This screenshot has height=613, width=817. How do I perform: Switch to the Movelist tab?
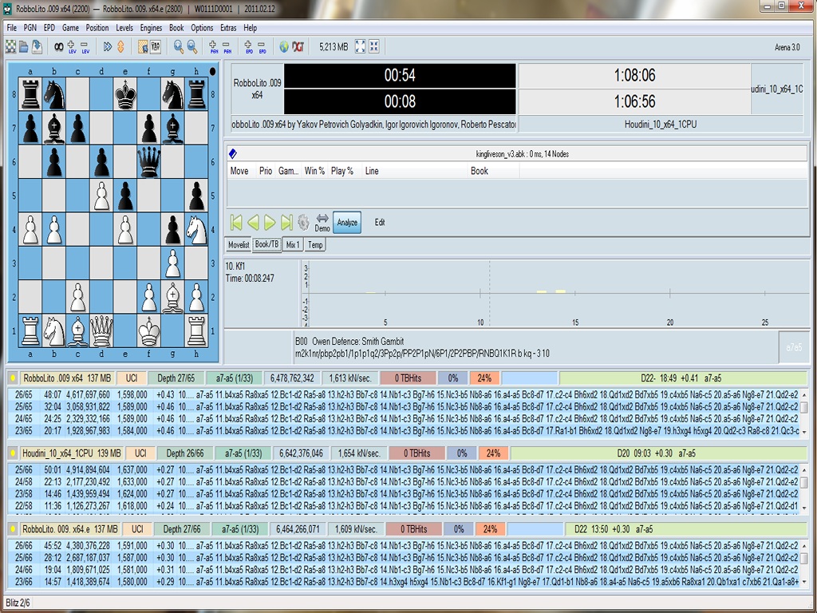click(239, 244)
